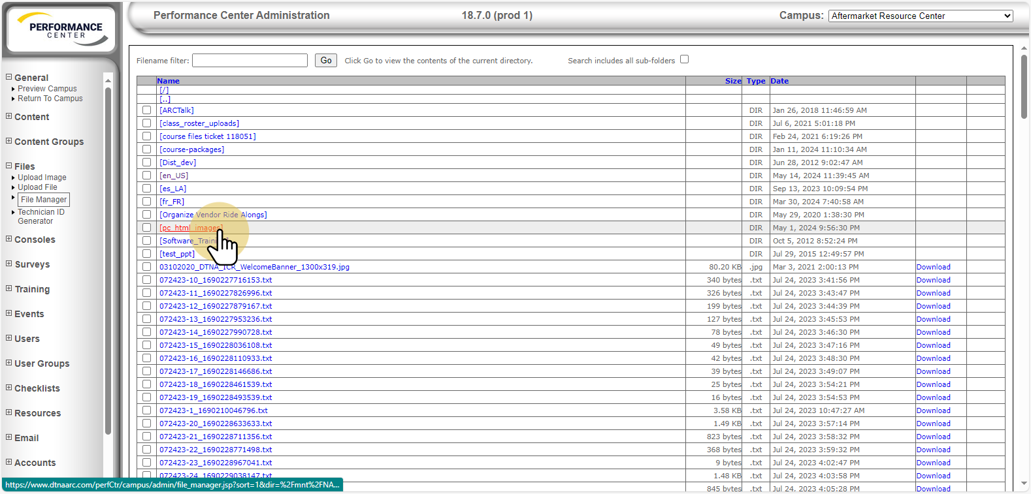1031x494 pixels.
Task: Open Upload File under Files
Action: 37,187
